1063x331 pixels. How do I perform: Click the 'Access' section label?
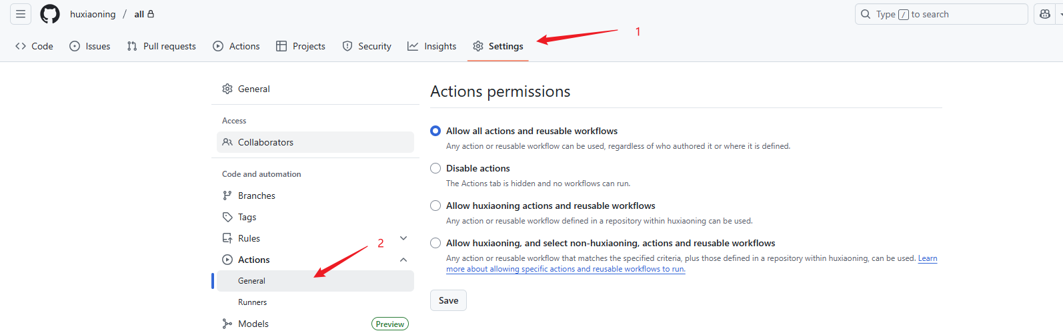click(234, 121)
